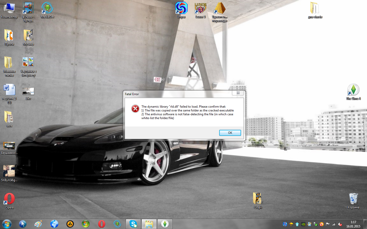Close the Fatal Error dialog window
Image resolution: width=367 pixels, height=229 pixels.
click(x=238, y=93)
